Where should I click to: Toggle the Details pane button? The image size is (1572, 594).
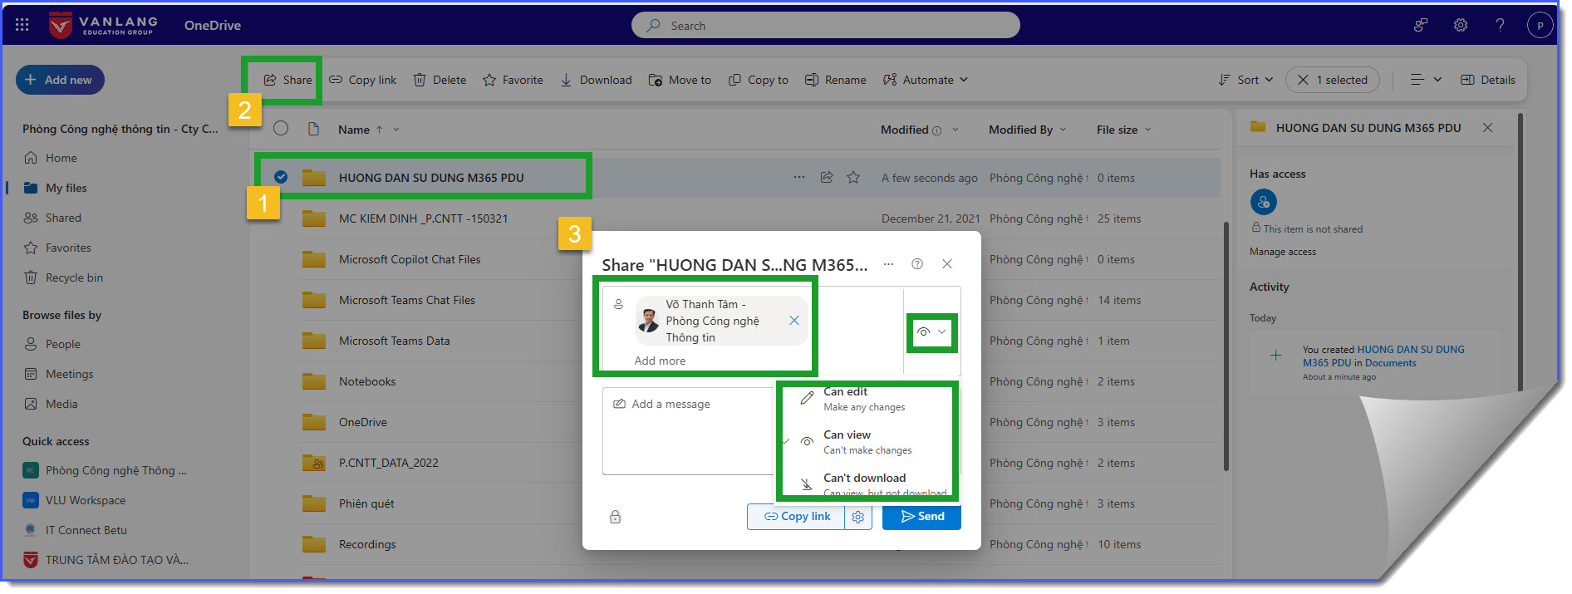click(1488, 80)
